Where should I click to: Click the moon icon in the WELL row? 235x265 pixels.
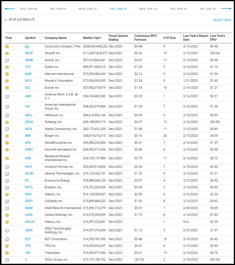[7, 115]
